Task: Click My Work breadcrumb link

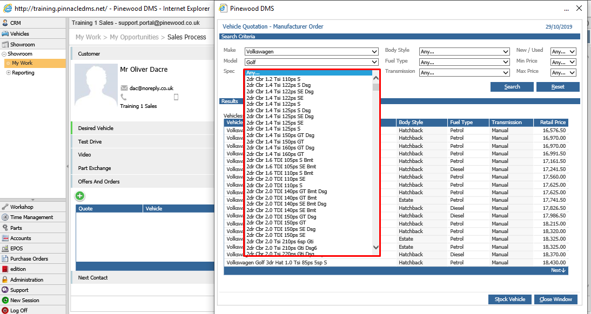Action: click(x=88, y=37)
